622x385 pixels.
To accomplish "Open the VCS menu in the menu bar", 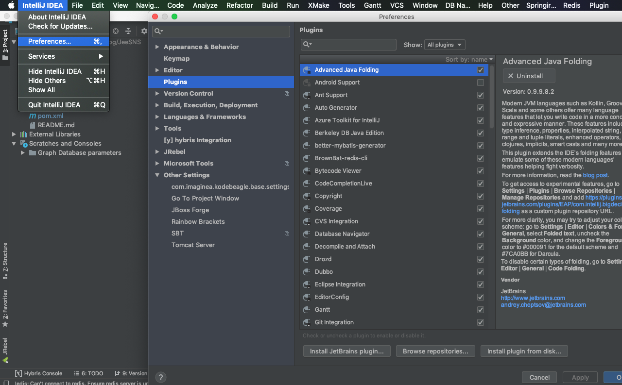I will point(397,5).
